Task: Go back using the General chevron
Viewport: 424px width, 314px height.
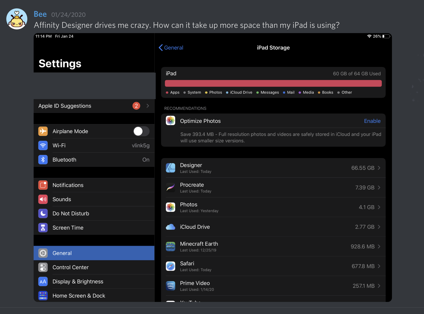Action: 161,48
